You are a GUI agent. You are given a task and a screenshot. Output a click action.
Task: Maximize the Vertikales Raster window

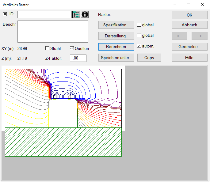tap(189, 5)
